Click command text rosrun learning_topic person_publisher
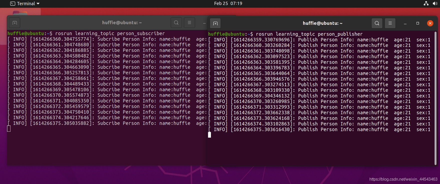This screenshot has height=184, width=440. 309,34
